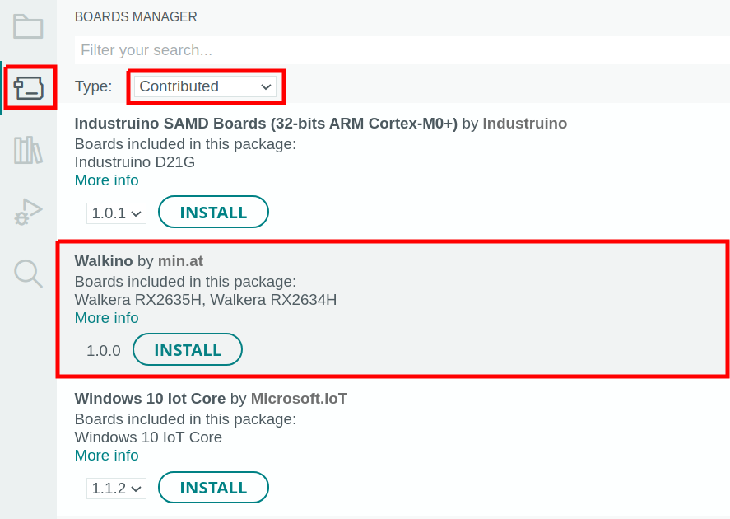
Task: Open the Type dropdown showing Contributed
Action: (x=205, y=86)
